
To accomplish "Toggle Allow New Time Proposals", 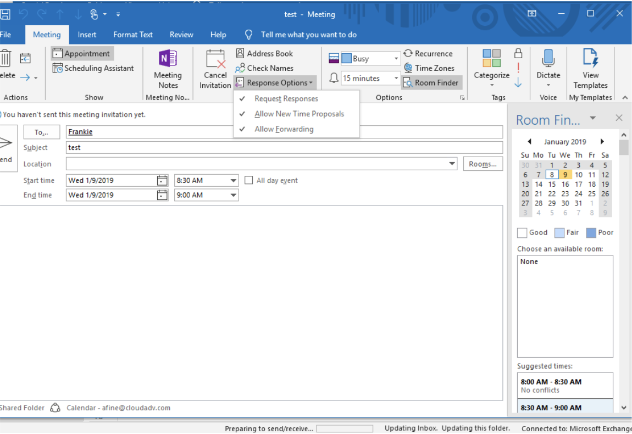I will click(299, 114).
